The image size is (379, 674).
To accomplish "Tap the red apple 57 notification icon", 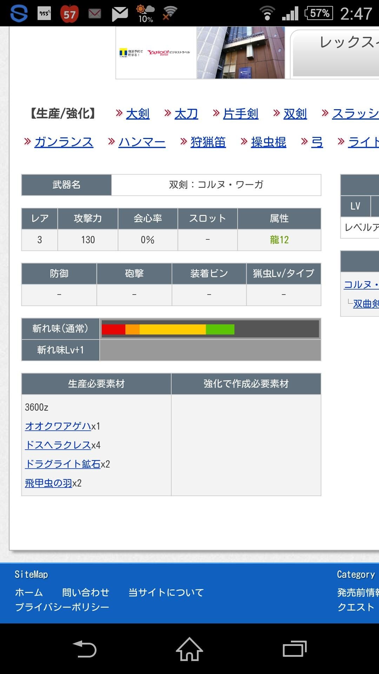I will click(x=69, y=14).
